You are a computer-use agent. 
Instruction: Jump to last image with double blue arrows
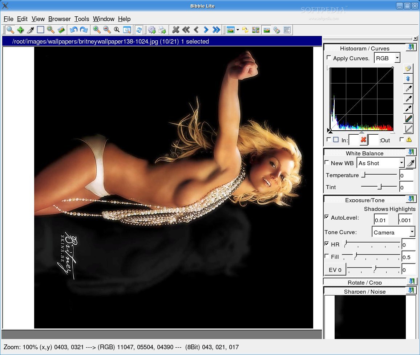point(216,30)
